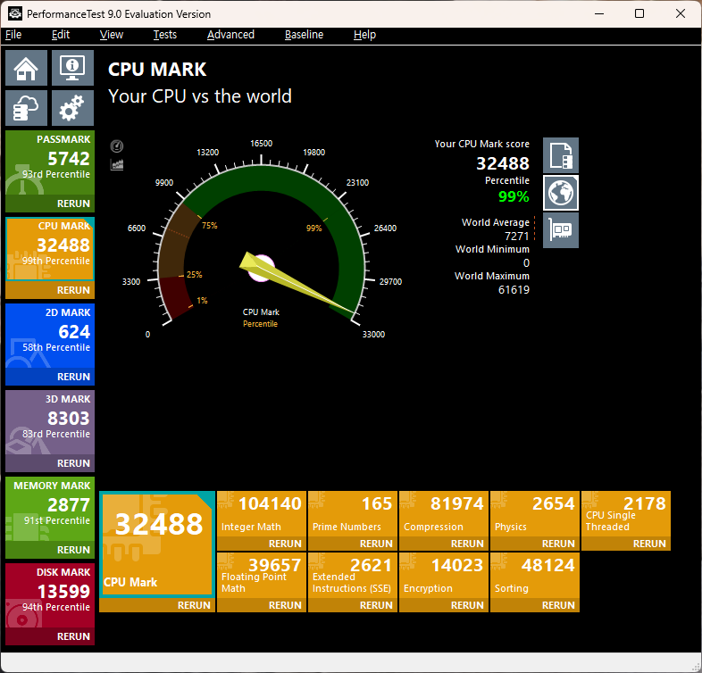The image size is (702, 673).
Task: Rerun the Integer Math test
Action: pyautogui.click(x=262, y=544)
